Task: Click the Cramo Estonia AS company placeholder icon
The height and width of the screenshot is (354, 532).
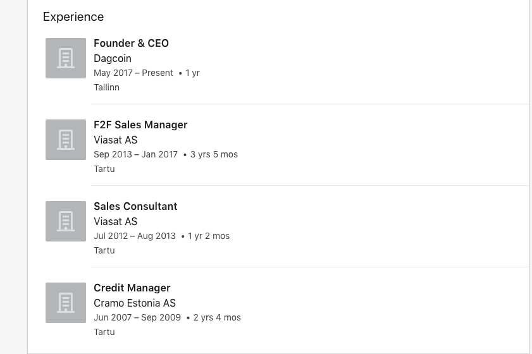Action: [66, 303]
